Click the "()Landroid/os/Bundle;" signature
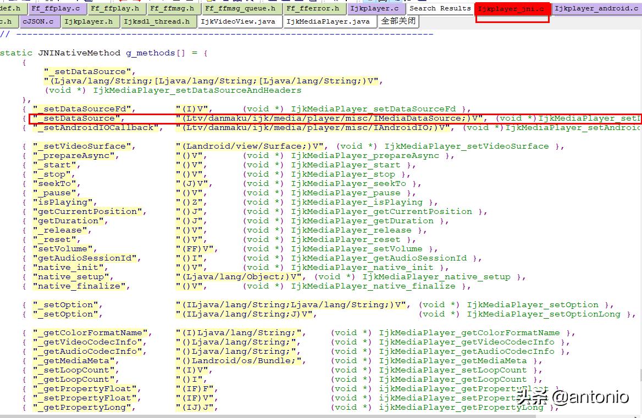The height and width of the screenshot is (418, 642). coord(239,361)
